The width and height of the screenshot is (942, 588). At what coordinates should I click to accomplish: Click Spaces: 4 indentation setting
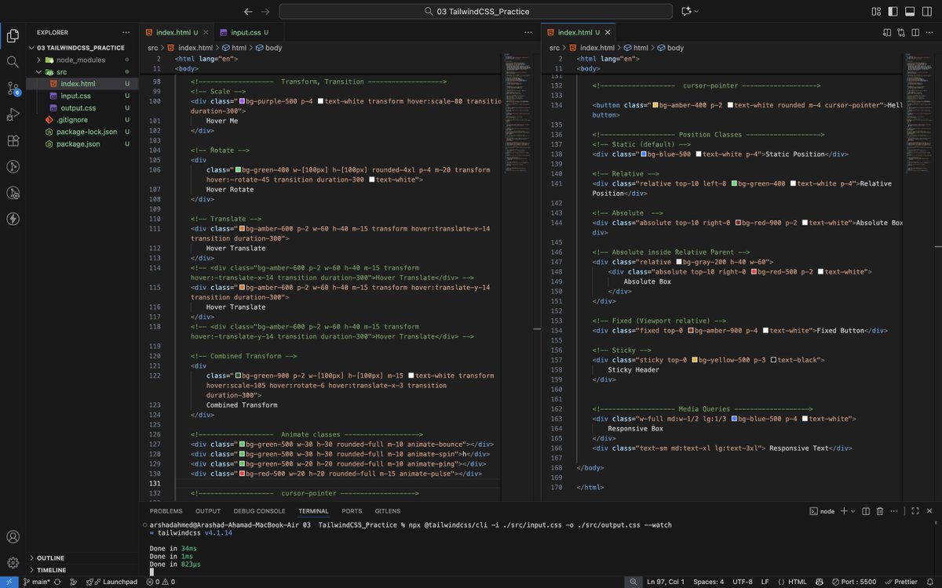(708, 582)
